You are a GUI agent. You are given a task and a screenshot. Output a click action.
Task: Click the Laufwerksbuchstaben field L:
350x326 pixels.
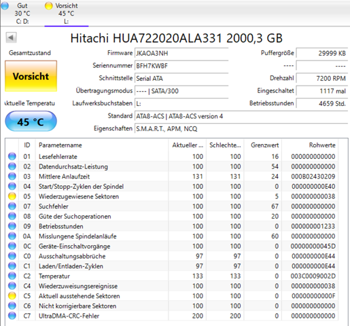pos(181,103)
